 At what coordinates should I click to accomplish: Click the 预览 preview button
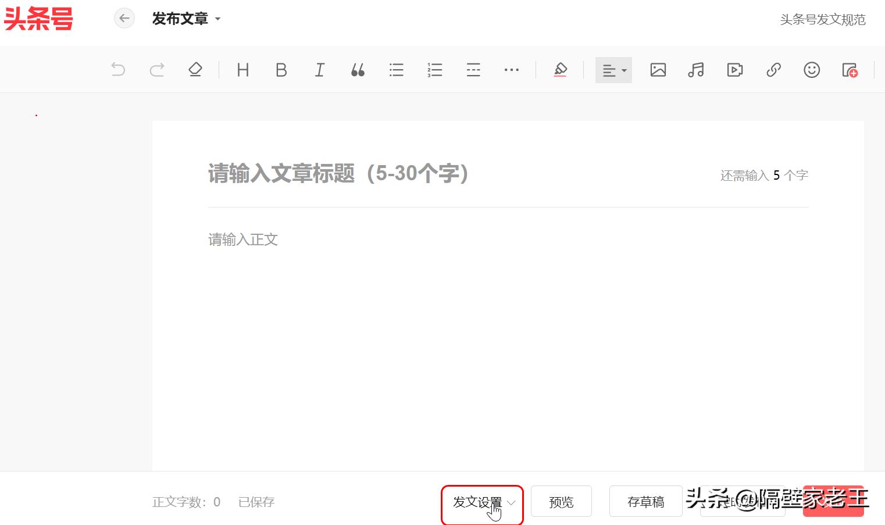coord(561,501)
